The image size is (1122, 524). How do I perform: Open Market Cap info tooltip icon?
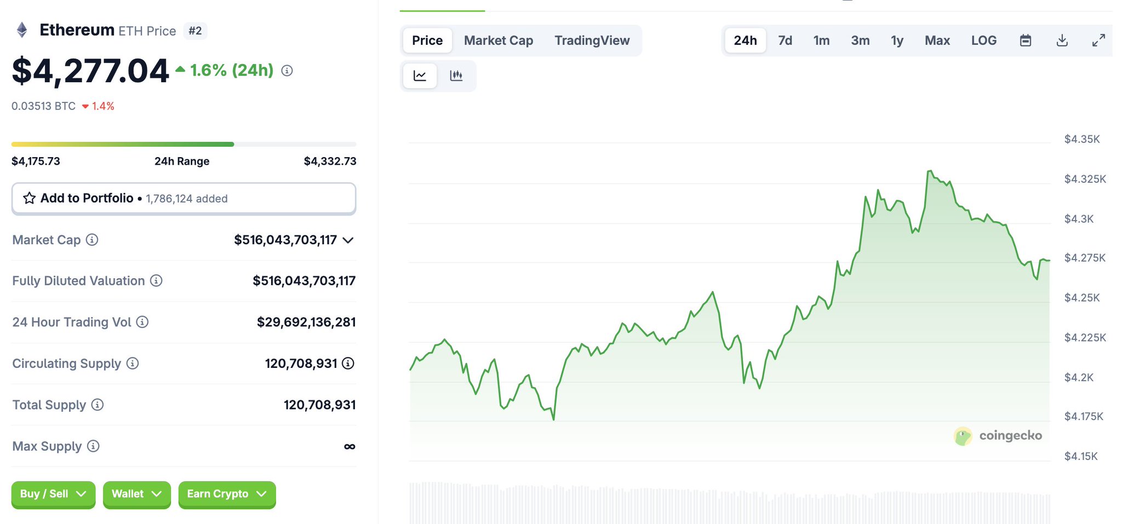(93, 240)
